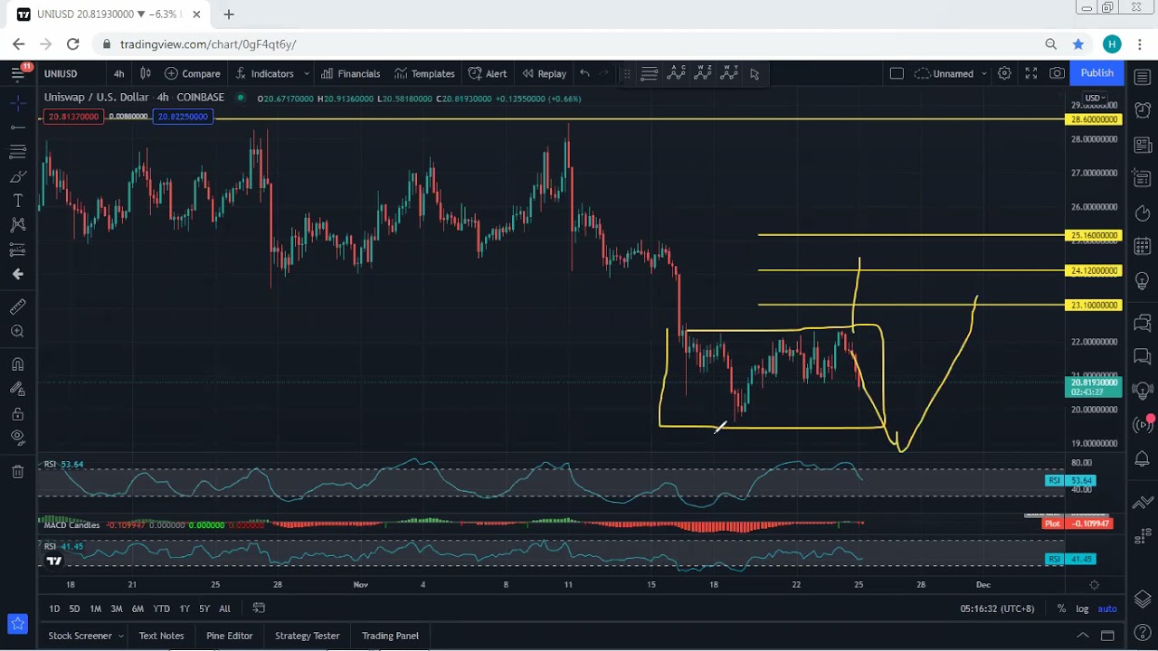Open the notifications bell panel
The width and height of the screenshot is (1158, 651).
tap(1142, 460)
